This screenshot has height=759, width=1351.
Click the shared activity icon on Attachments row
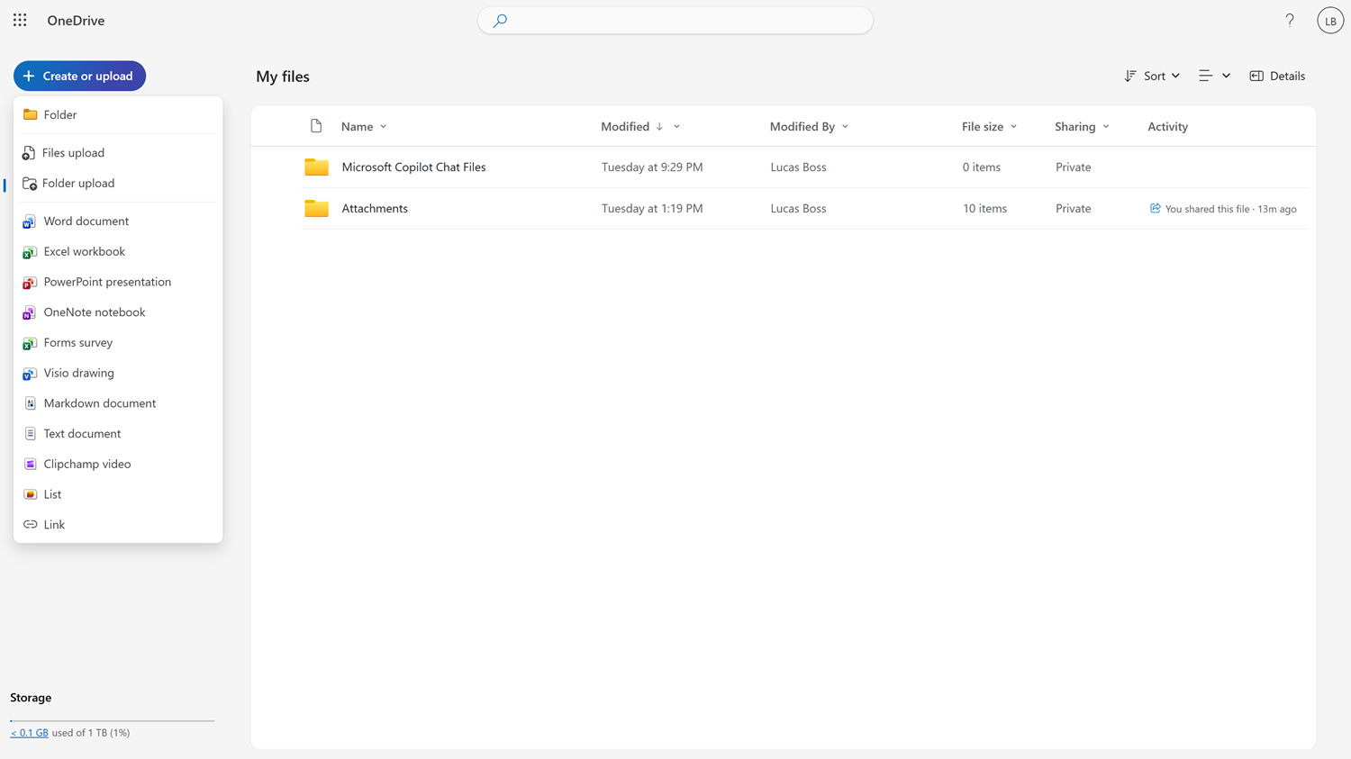point(1155,208)
